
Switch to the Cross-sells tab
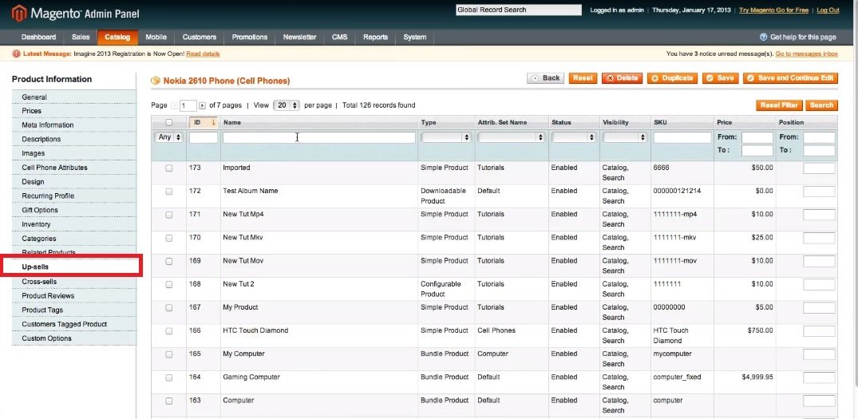[x=74, y=282]
